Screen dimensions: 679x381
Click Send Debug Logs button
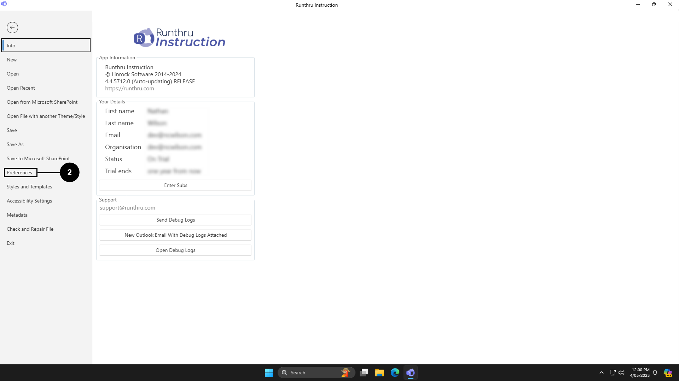tap(175, 220)
